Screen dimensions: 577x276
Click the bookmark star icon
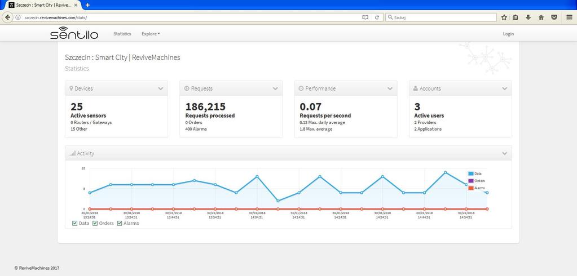click(x=504, y=17)
